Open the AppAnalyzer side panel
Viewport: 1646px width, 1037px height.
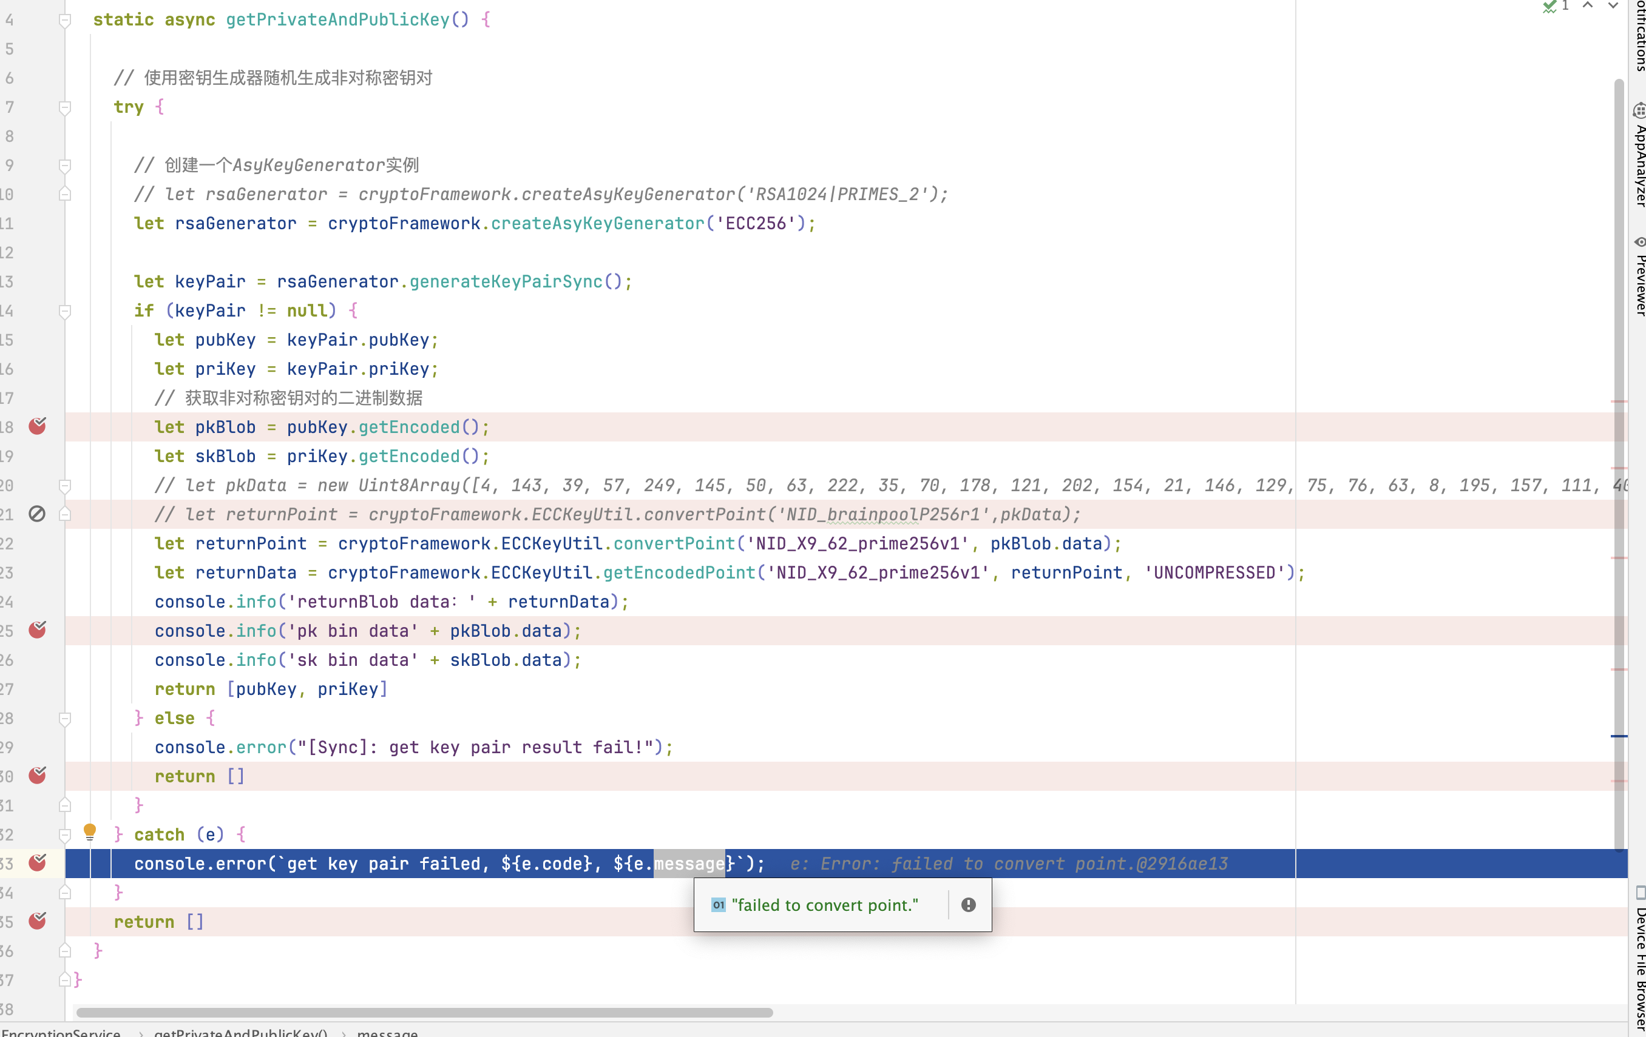tap(1639, 156)
